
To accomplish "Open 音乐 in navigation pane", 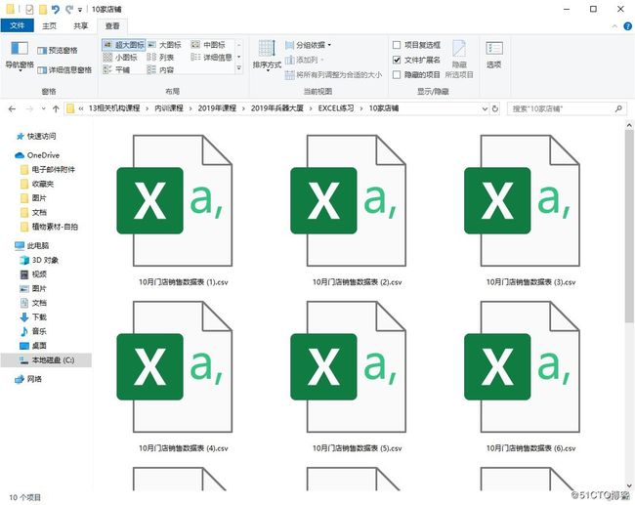I will click(33, 331).
